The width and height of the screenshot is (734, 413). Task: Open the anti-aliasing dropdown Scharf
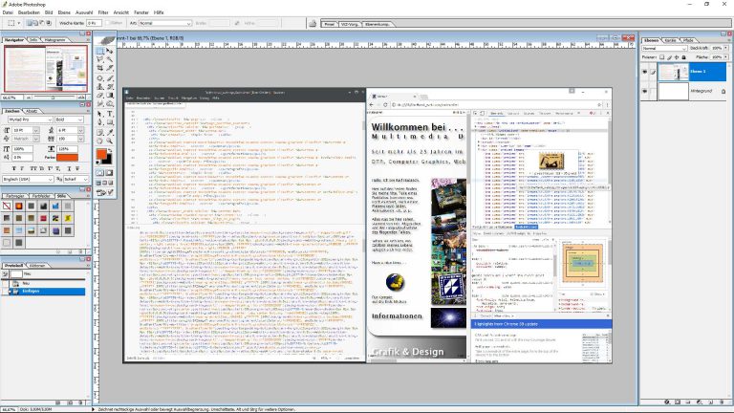(76, 180)
